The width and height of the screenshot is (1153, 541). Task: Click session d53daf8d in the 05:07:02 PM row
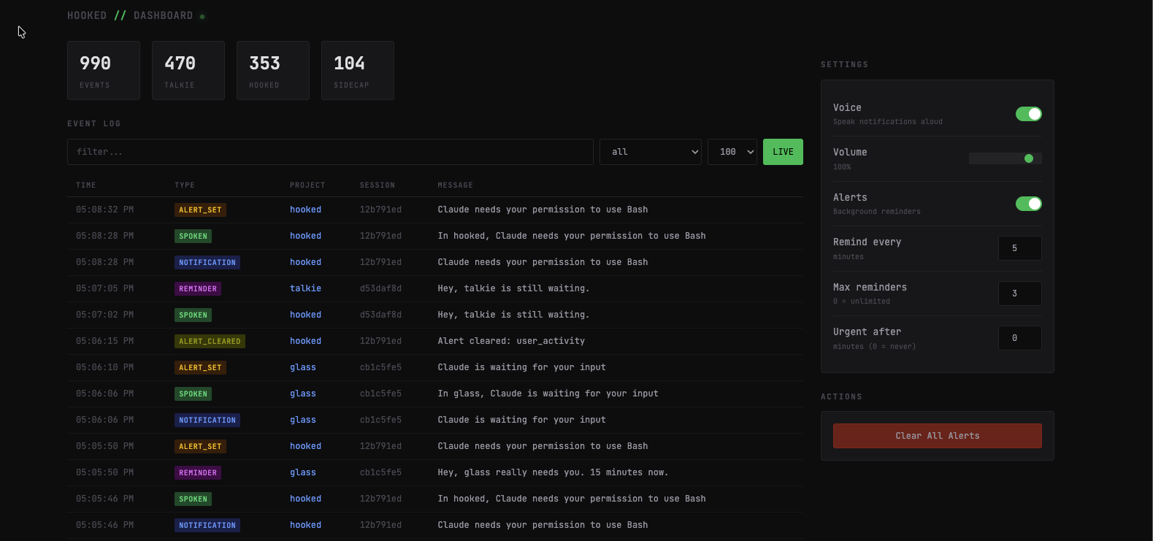pyautogui.click(x=380, y=315)
